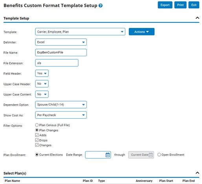Click the help question mark icon
The height and width of the screenshot is (184, 202).
[x=101, y=6]
